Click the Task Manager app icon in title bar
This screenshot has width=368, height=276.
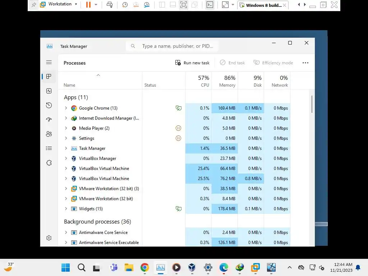tap(50, 46)
